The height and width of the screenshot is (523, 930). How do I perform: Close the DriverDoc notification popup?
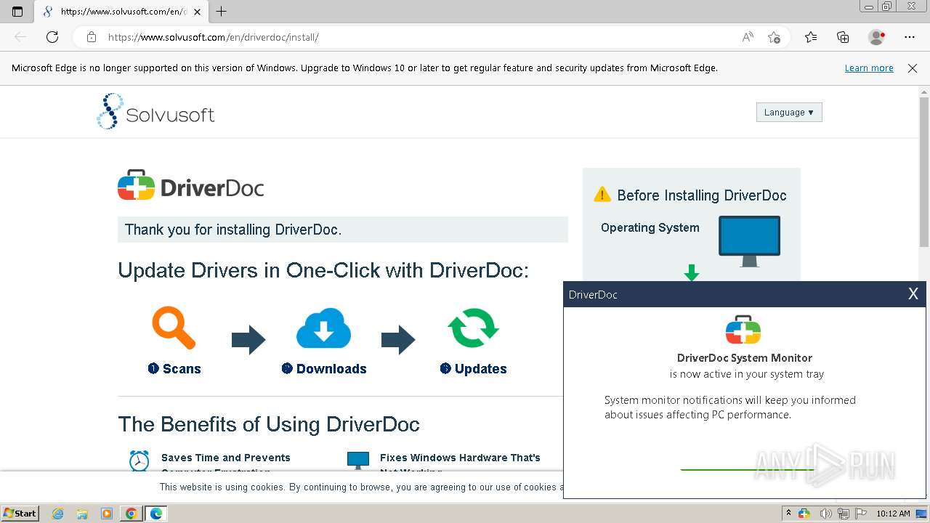point(913,293)
